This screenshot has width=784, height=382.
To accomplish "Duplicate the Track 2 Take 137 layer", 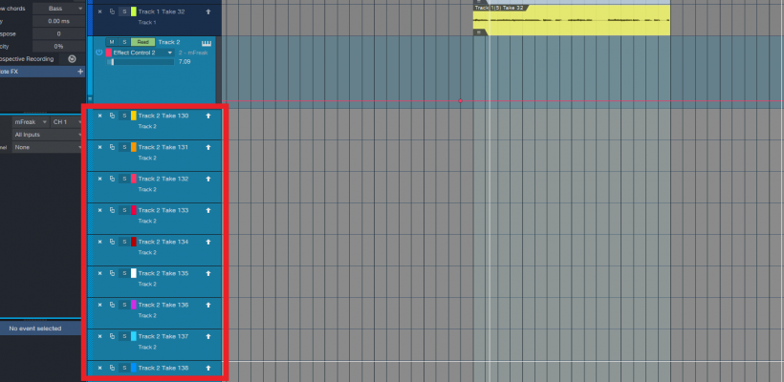I will [x=112, y=336].
